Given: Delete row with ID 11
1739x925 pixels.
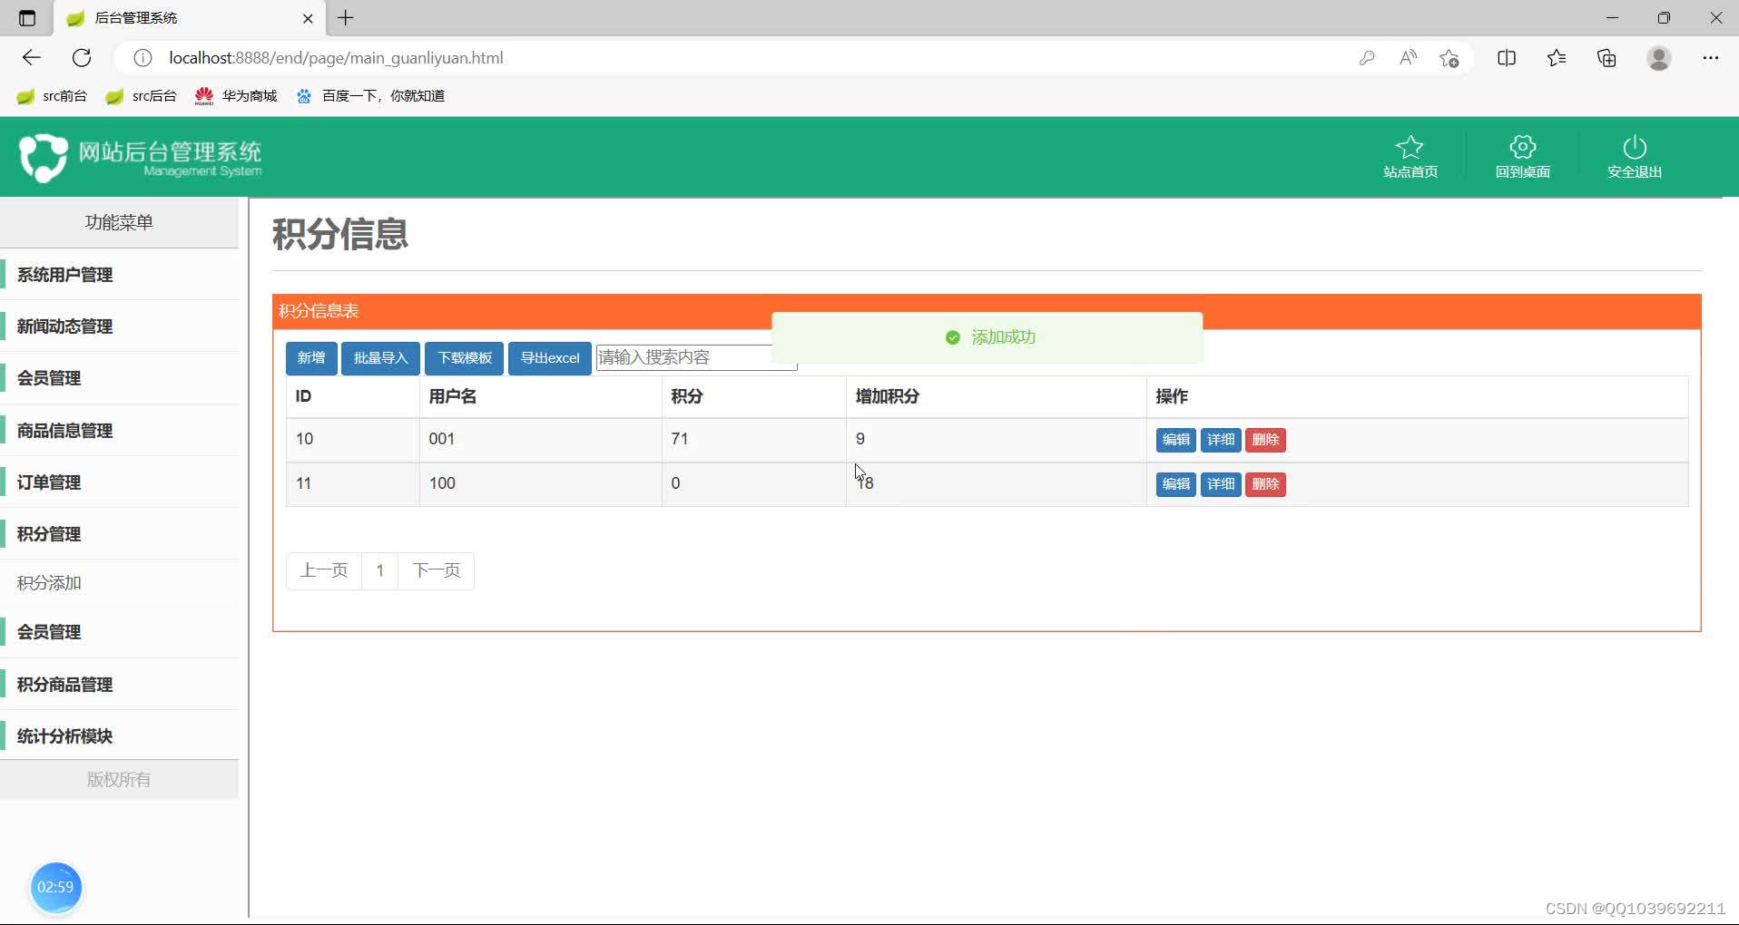Looking at the screenshot, I should click(x=1265, y=484).
